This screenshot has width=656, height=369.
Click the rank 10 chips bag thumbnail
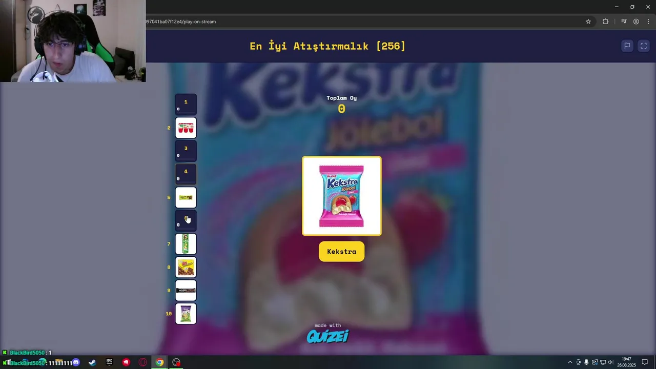(x=186, y=314)
